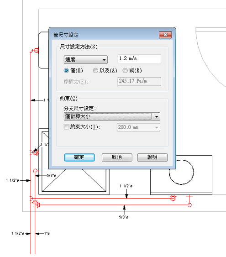Click the 確定 button
The image size is (226, 257).
coord(79,157)
